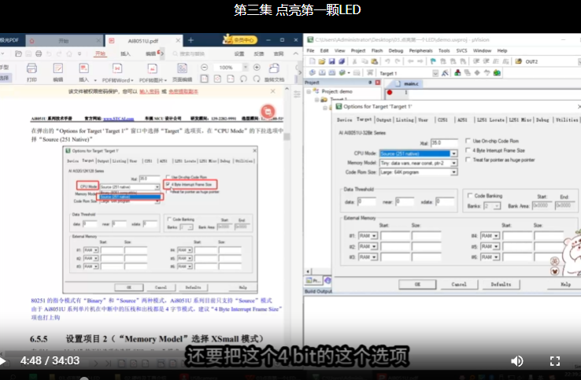
Task: Enable the Code Banking checkbox
Action: coord(470,196)
